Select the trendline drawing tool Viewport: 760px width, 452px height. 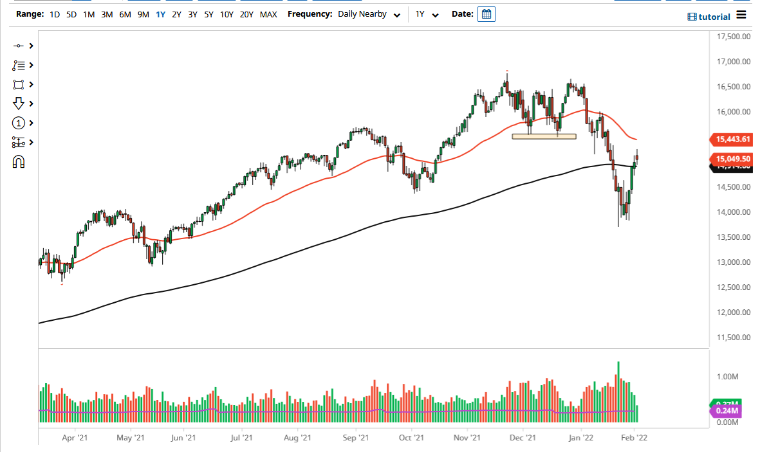coord(17,46)
